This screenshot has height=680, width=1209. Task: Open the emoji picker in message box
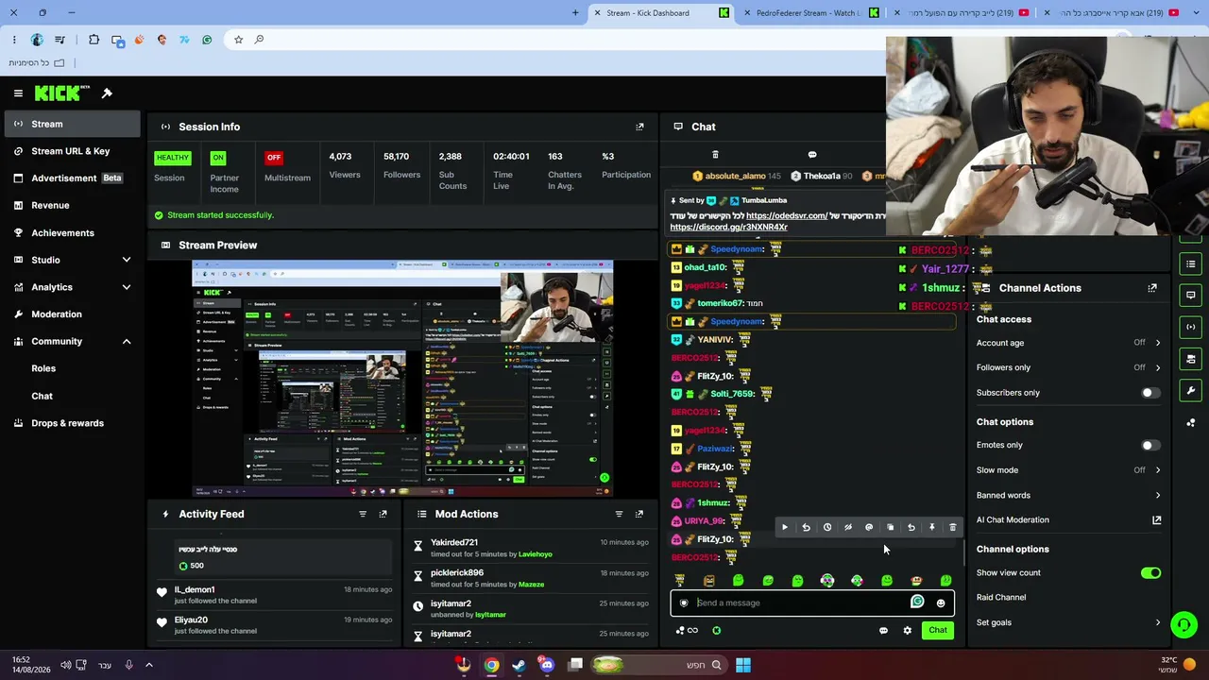click(x=941, y=603)
